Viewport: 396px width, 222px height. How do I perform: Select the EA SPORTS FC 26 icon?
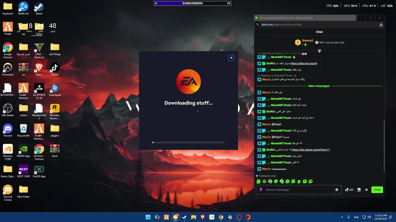pos(39,91)
